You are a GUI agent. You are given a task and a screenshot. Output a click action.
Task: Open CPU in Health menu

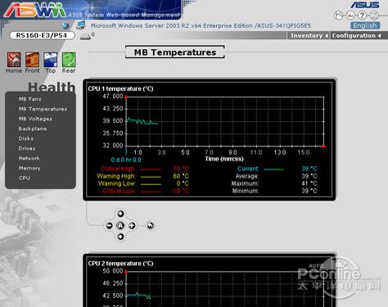point(25,178)
